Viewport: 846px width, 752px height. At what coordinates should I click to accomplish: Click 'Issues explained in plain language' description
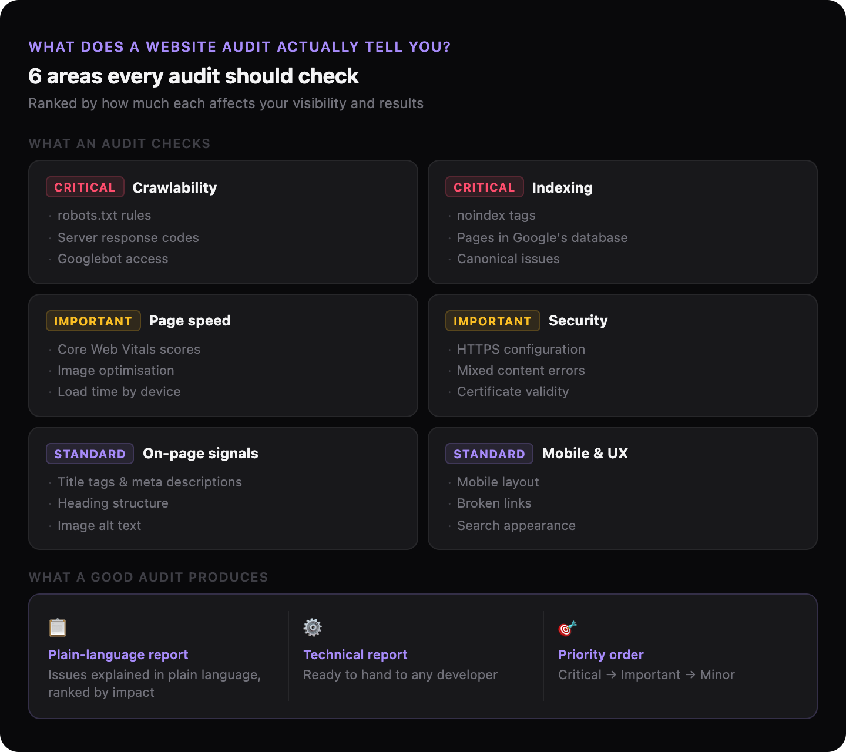click(155, 683)
